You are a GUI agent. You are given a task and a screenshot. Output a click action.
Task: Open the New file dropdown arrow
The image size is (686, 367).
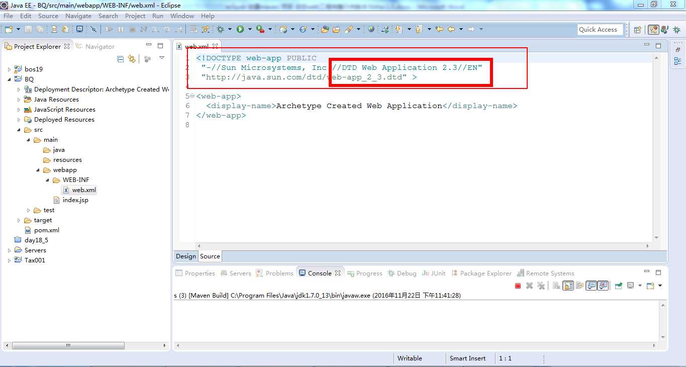18,29
